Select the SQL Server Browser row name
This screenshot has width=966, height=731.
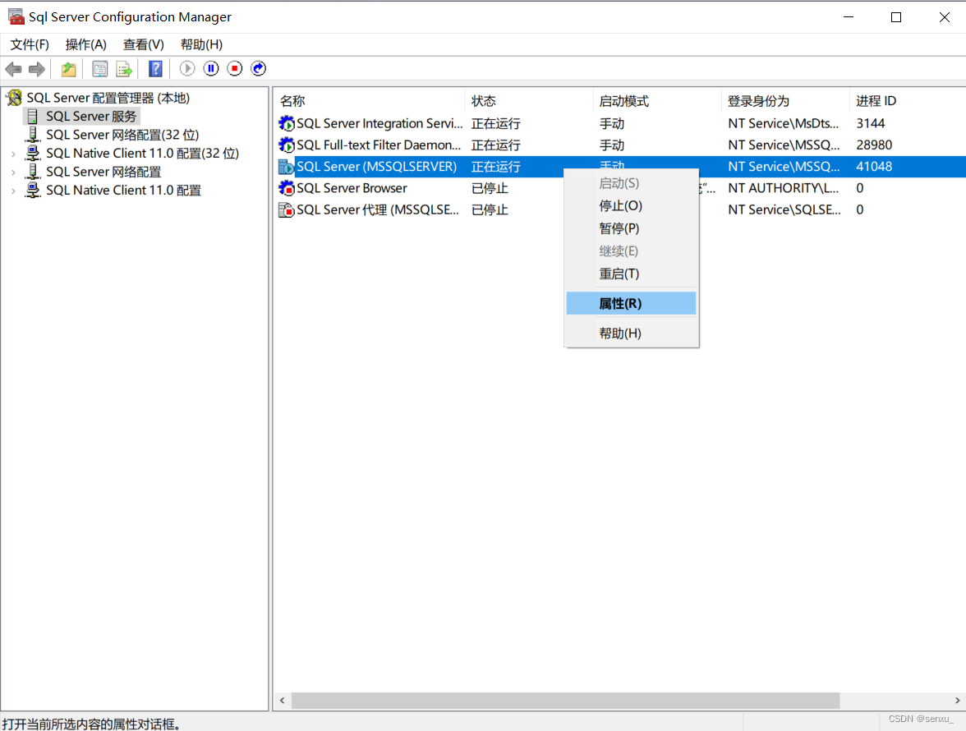[x=352, y=188]
